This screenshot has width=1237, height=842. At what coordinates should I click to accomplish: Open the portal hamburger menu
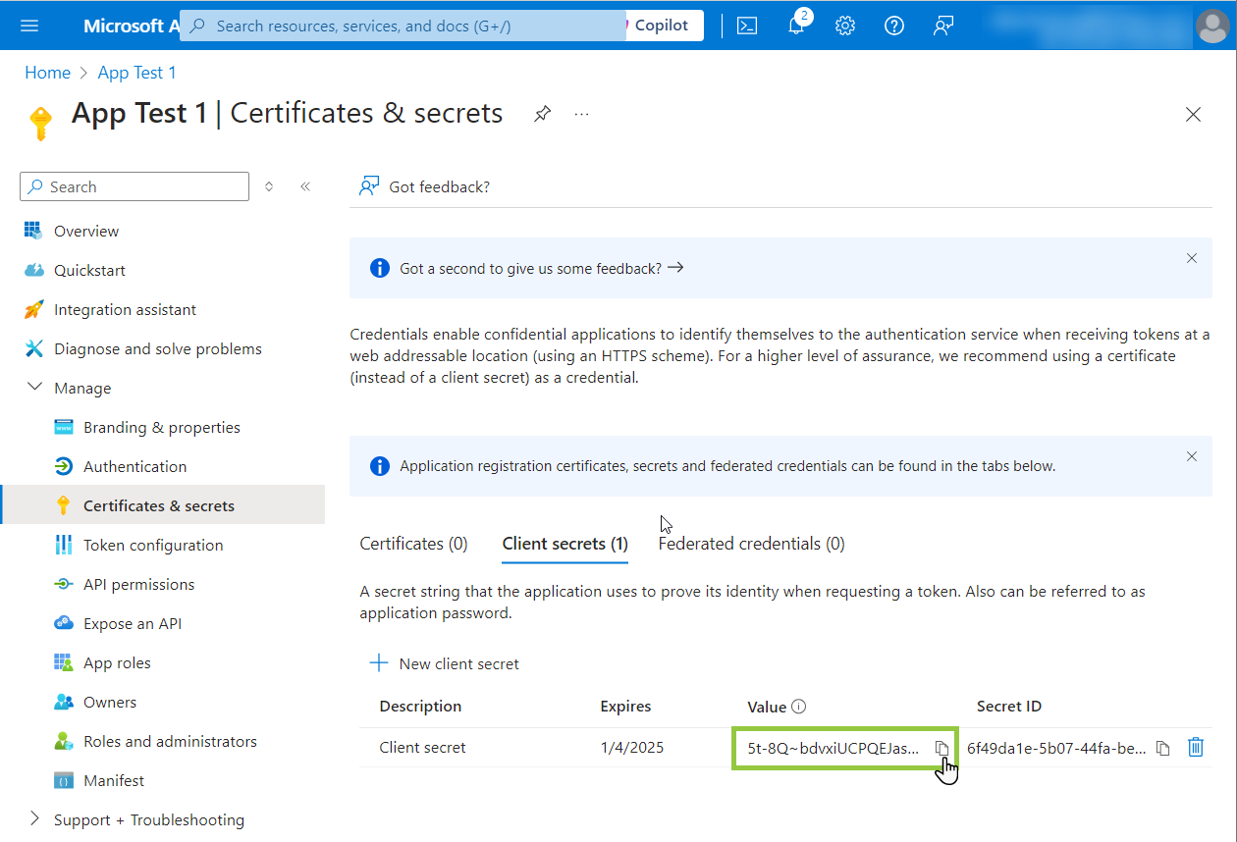tap(29, 26)
